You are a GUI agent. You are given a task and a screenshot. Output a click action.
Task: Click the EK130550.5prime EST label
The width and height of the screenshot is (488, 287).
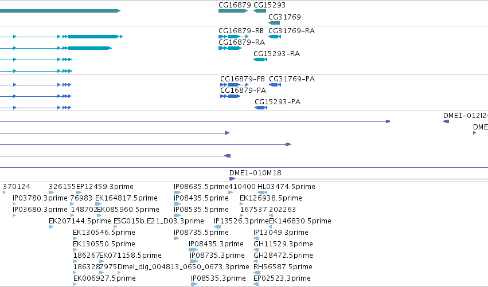click(104, 244)
